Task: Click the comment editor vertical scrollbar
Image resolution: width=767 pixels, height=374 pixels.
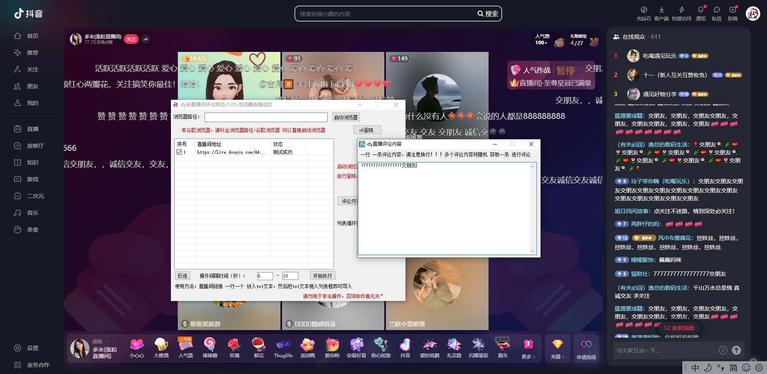Action: click(533, 208)
